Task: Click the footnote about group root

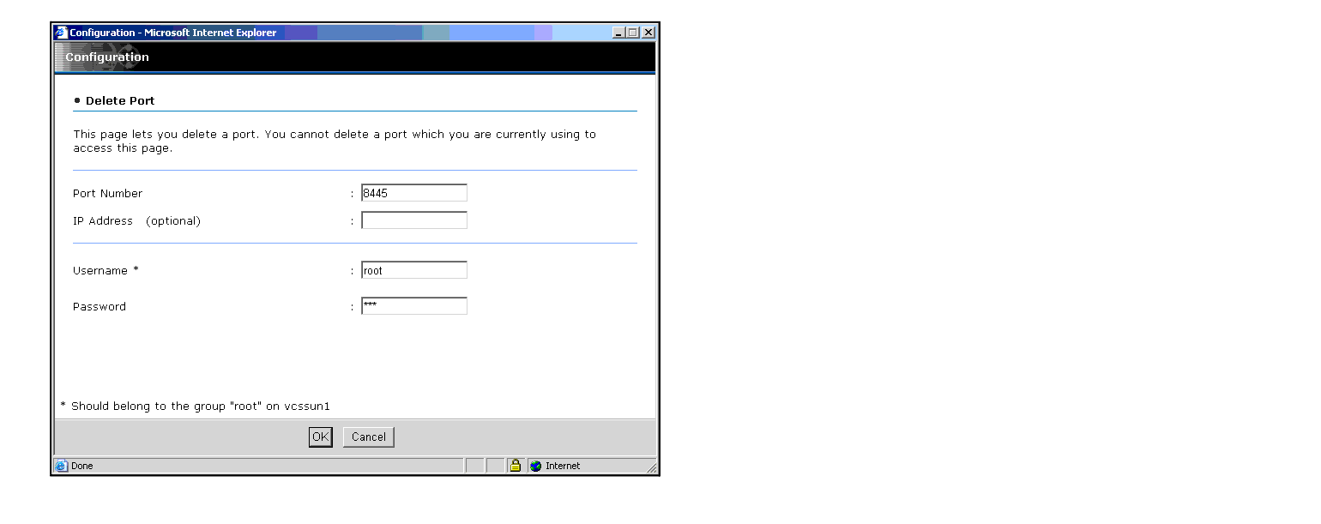Action: point(195,406)
